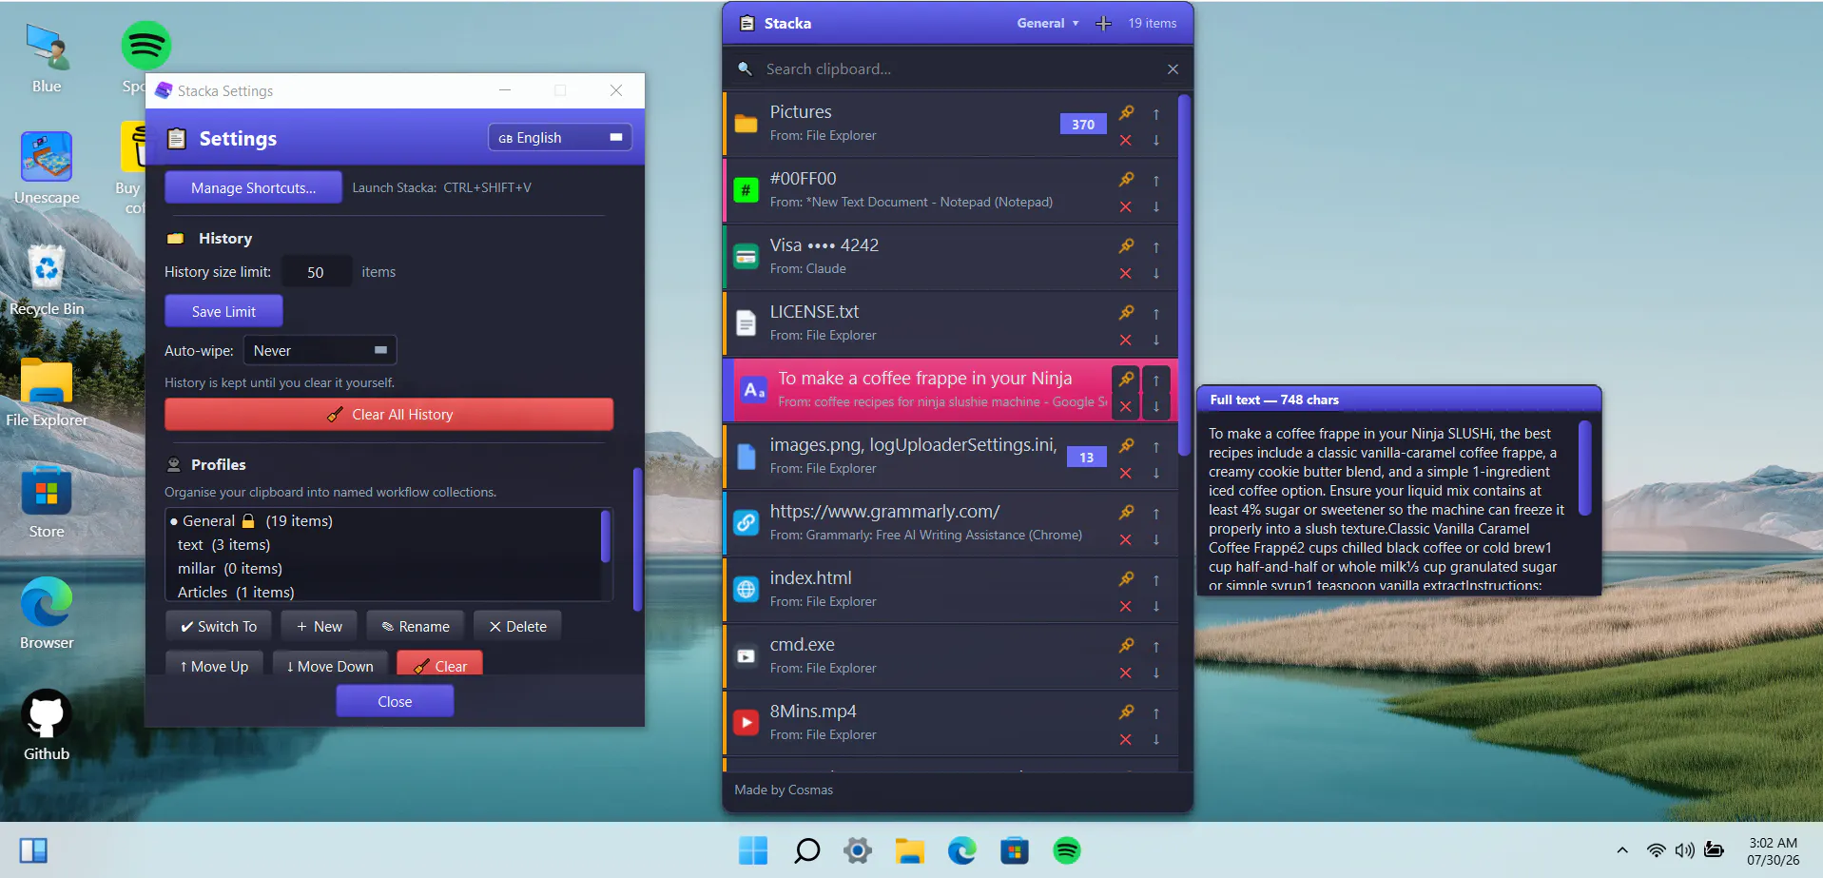Pin the Pictures clipboard item
The width and height of the screenshot is (1823, 878).
(1126, 113)
